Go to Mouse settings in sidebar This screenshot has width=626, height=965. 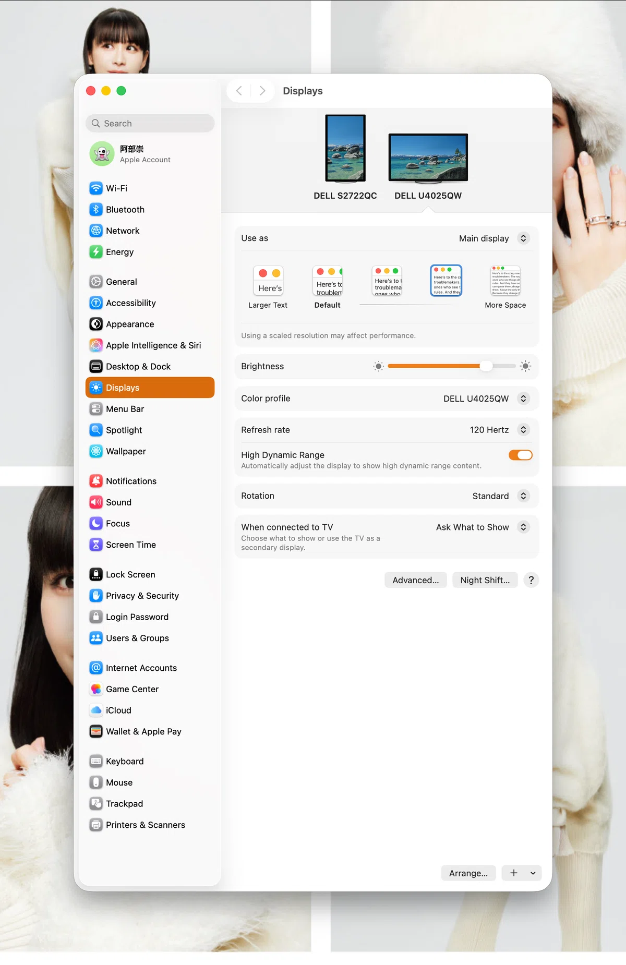tap(150, 782)
